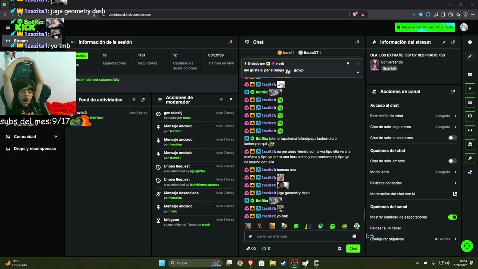Image resolution: width=478 pixels, height=269 pixels.
Task: Send message with the green Chat button
Action: (353, 248)
